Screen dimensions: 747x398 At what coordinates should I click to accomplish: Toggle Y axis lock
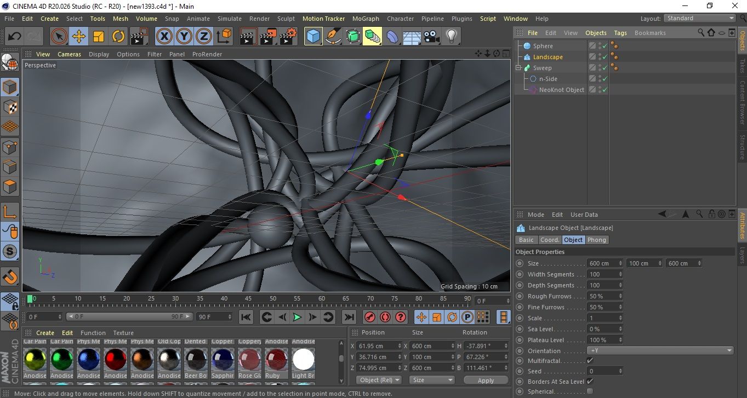(184, 37)
